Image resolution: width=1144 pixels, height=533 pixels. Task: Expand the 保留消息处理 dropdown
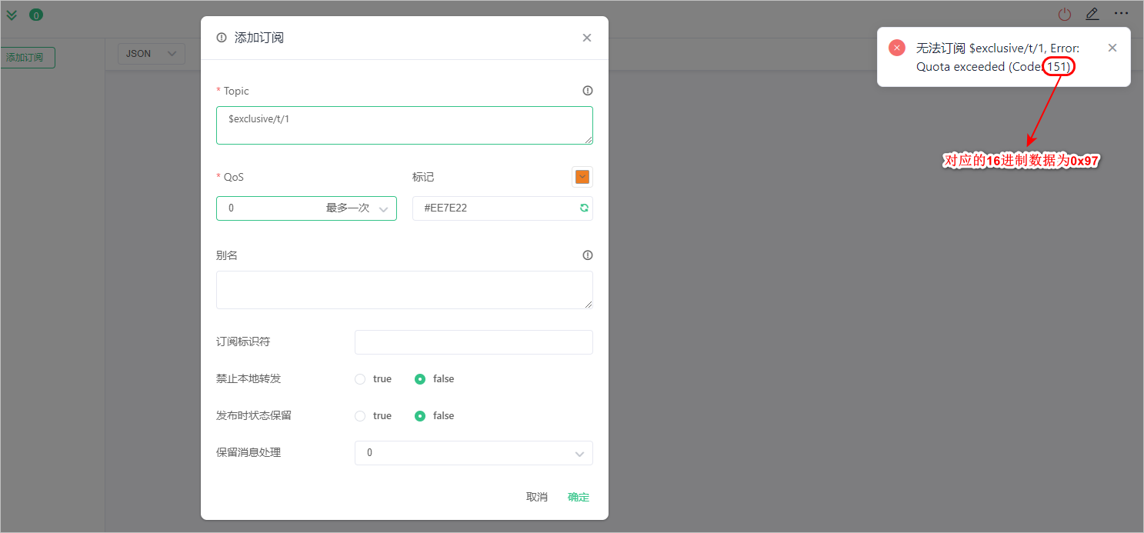click(473, 453)
